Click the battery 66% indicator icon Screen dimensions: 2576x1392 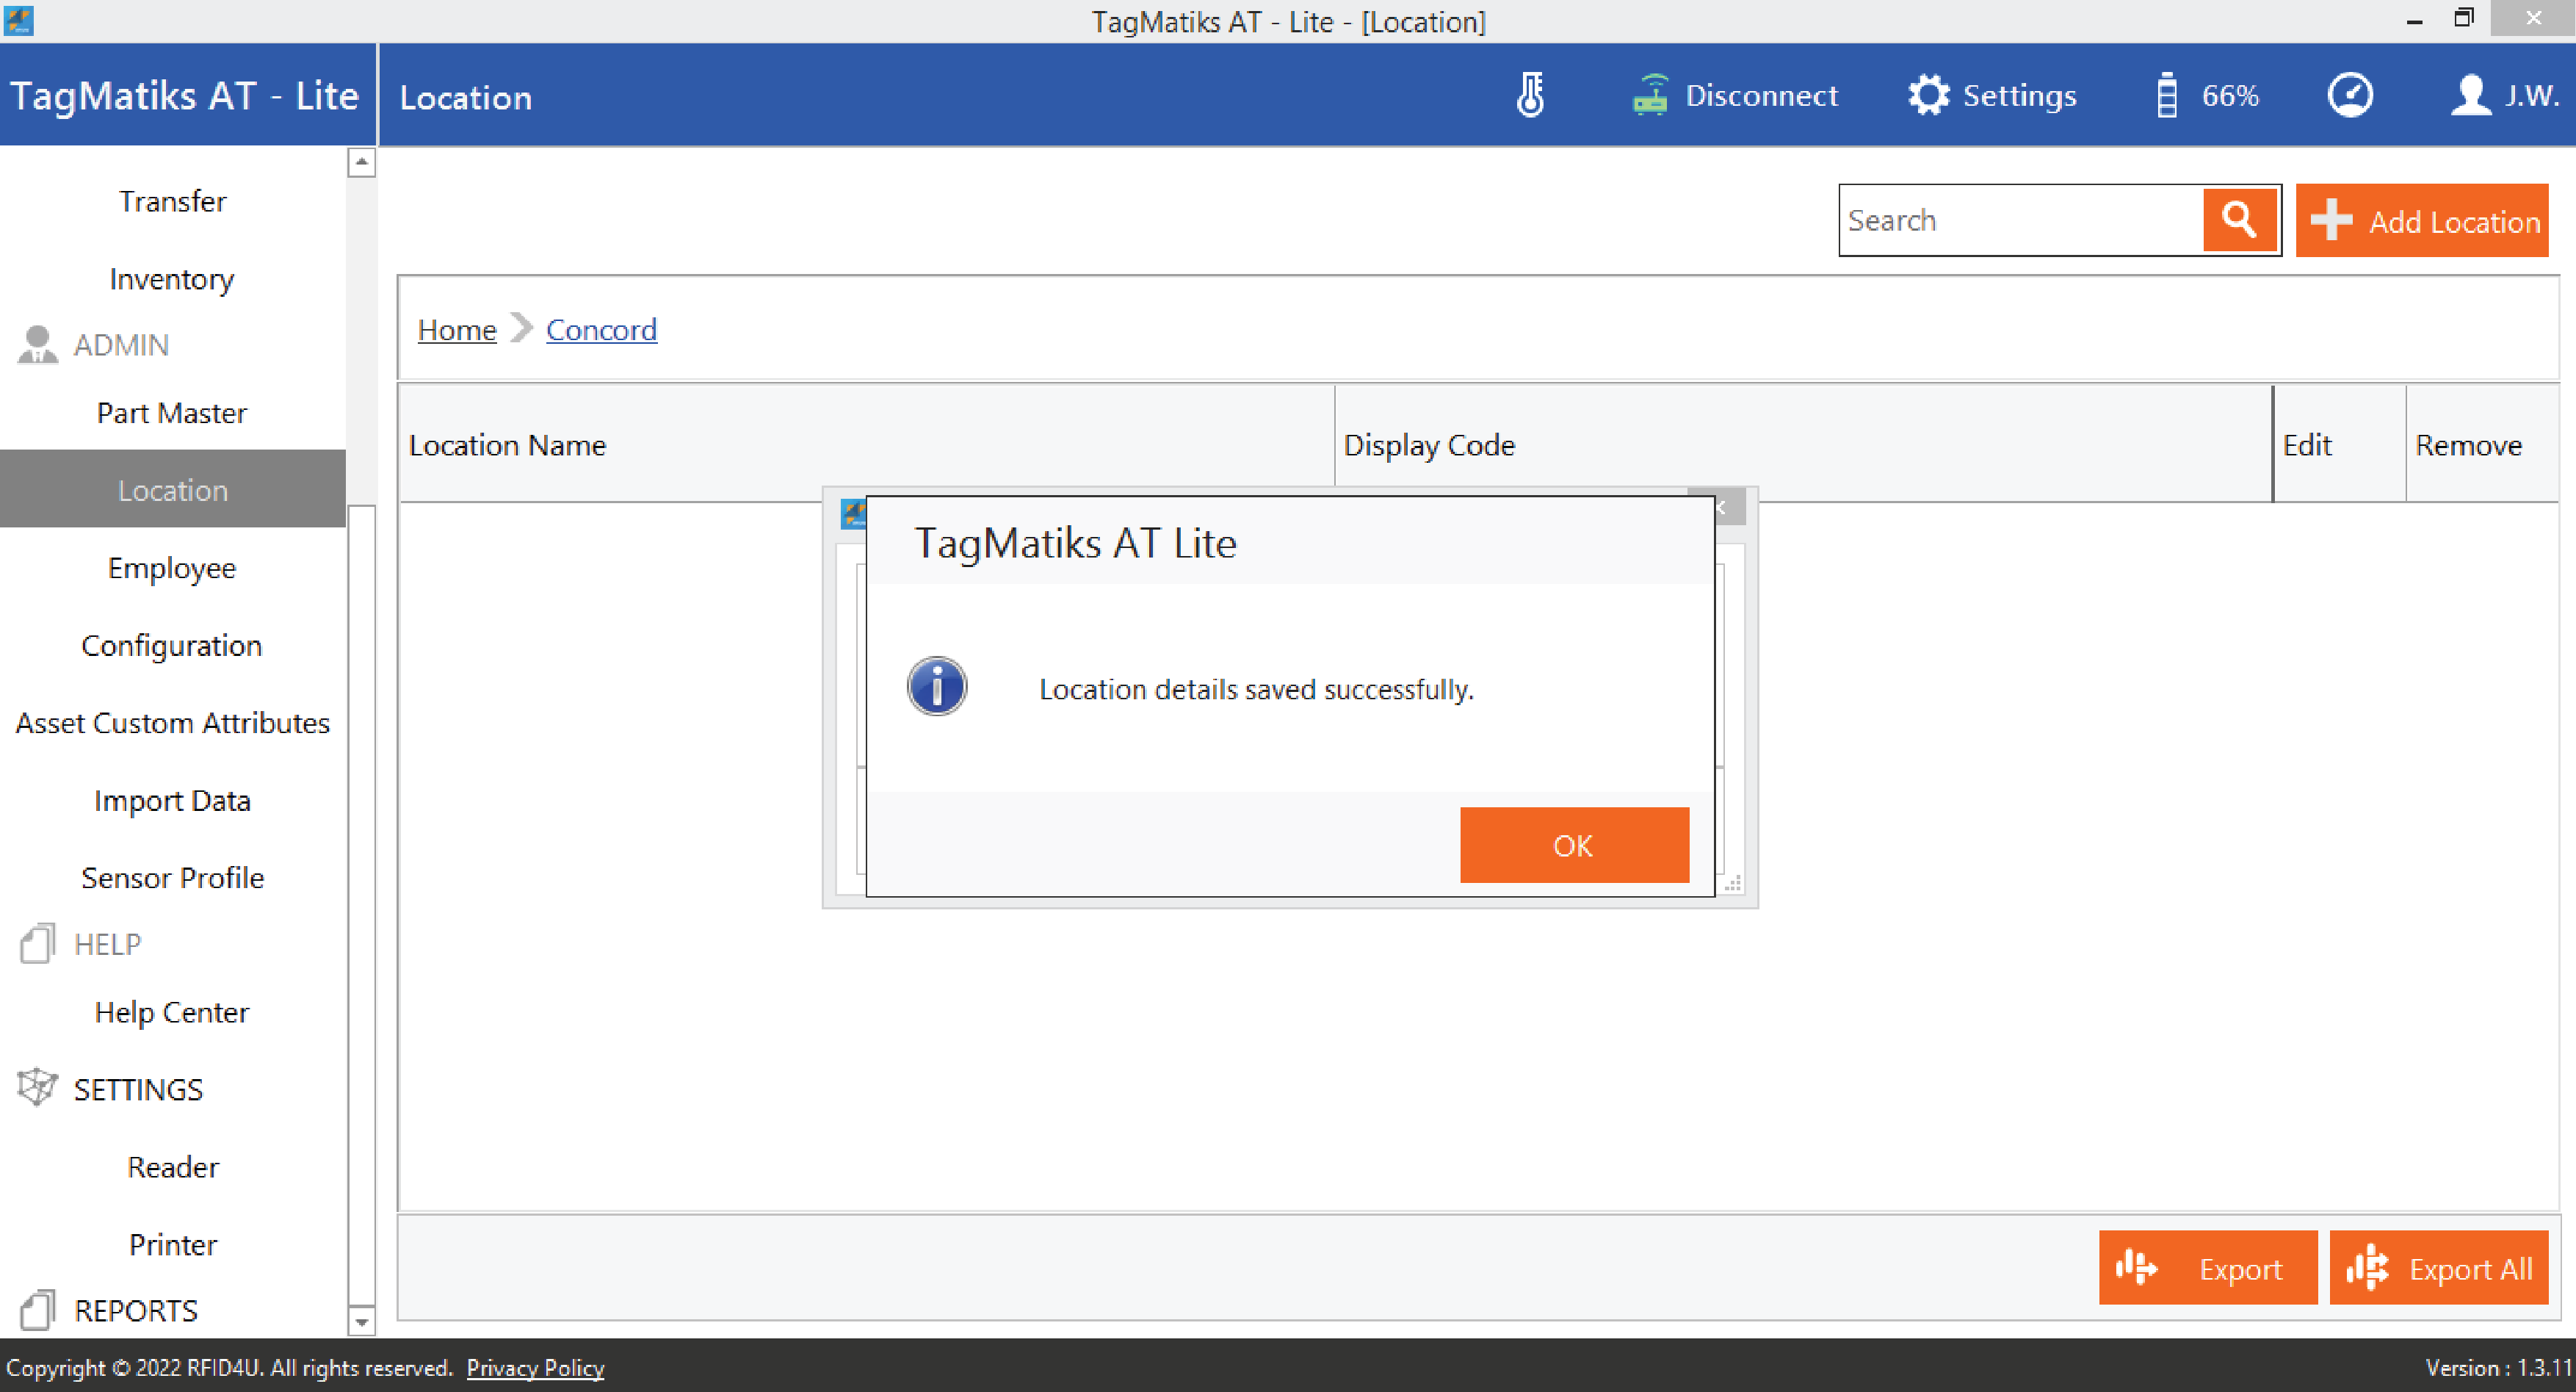[2166, 95]
